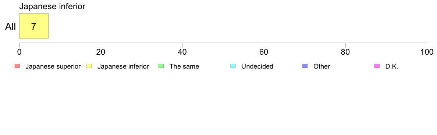This screenshot has height=135, width=437.
Task: Click the cyan Undecided legend swatch
Action: (233, 66)
